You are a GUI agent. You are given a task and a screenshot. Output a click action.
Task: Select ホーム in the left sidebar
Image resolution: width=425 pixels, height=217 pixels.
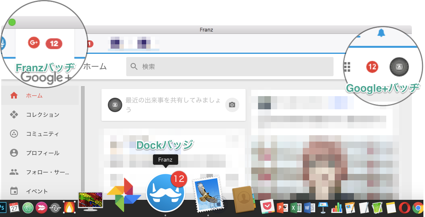click(x=40, y=95)
